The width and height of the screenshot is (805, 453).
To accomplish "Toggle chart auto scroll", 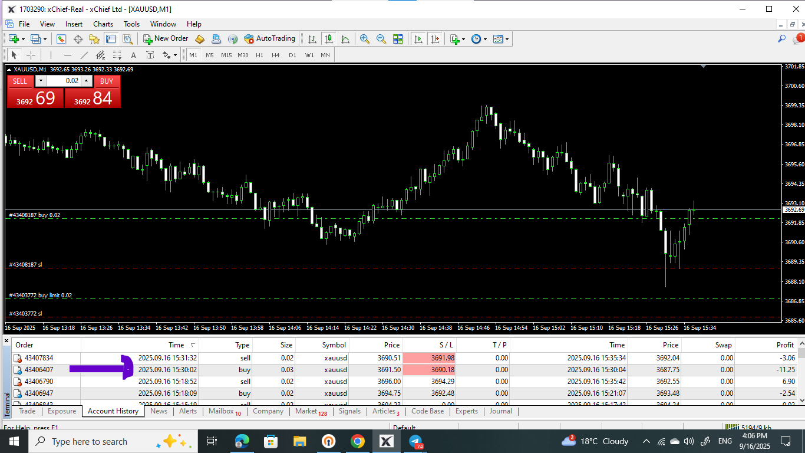I will [x=418, y=39].
